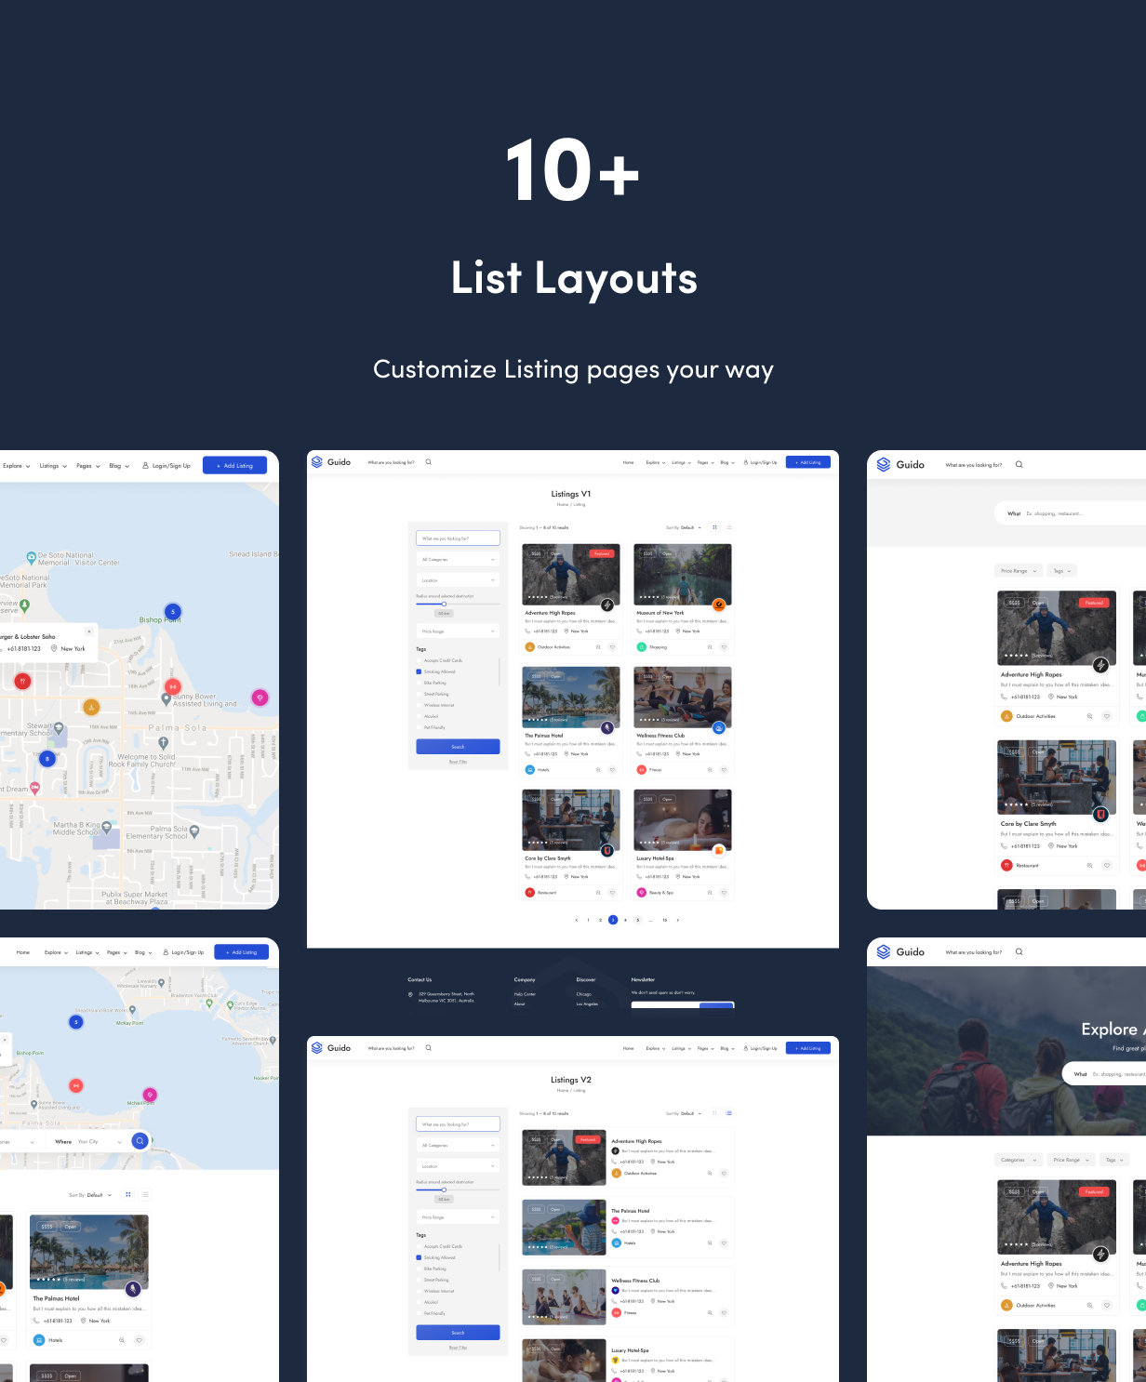Open the Explore menu in Listings V1 navbar
Image resolution: width=1146 pixels, height=1382 pixels.
(x=655, y=462)
